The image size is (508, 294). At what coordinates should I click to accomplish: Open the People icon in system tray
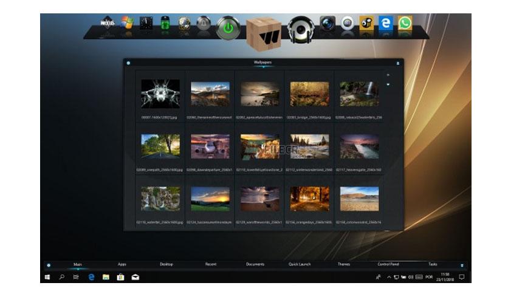(x=378, y=277)
